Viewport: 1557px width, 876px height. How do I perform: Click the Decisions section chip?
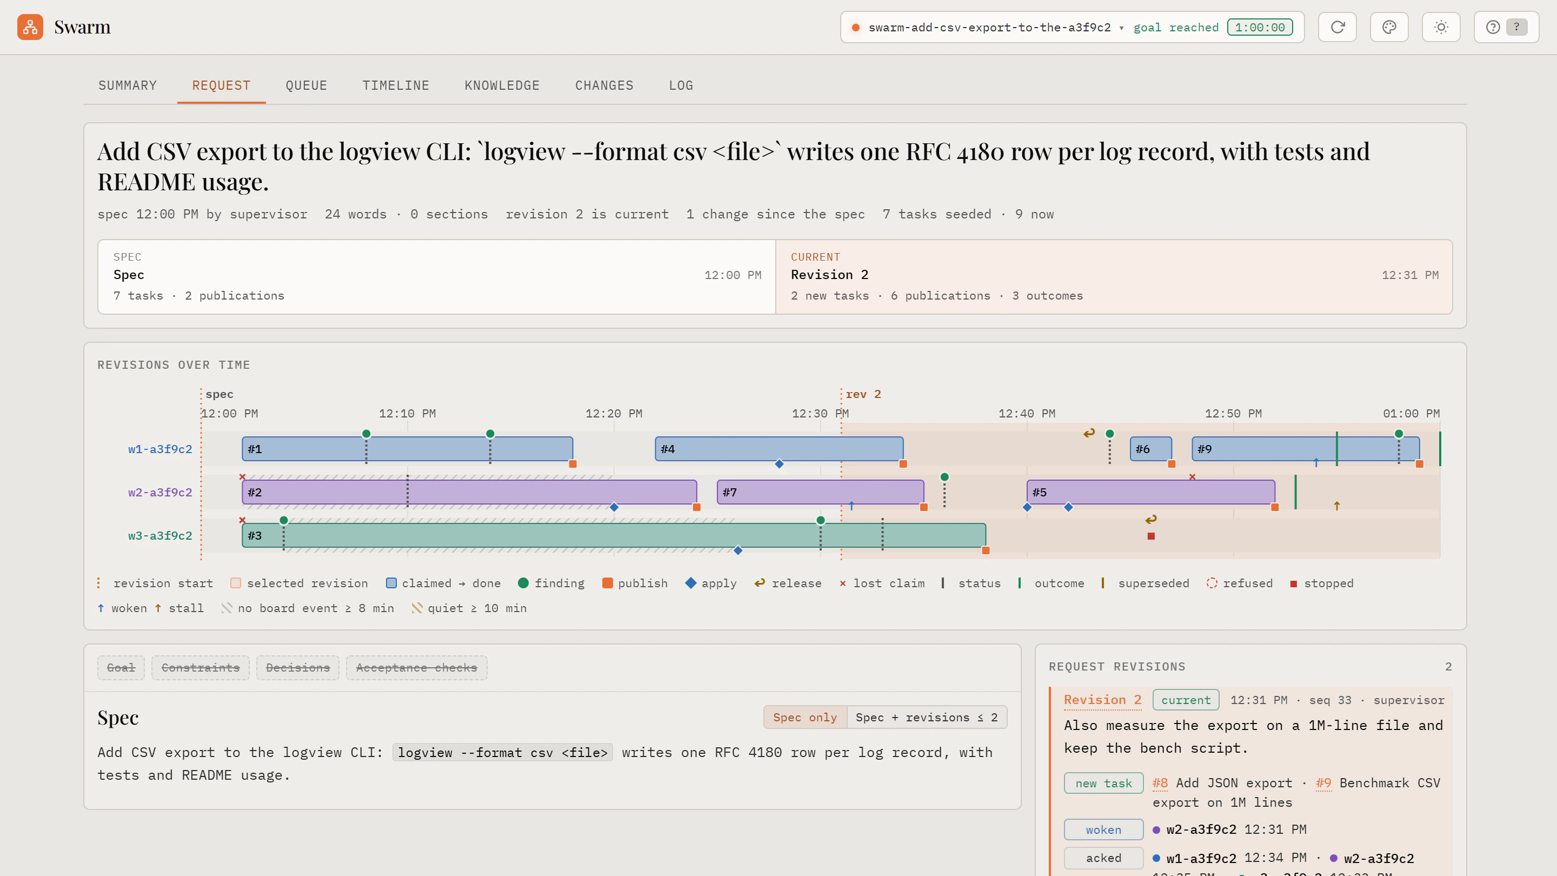pyautogui.click(x=297, y=667)
